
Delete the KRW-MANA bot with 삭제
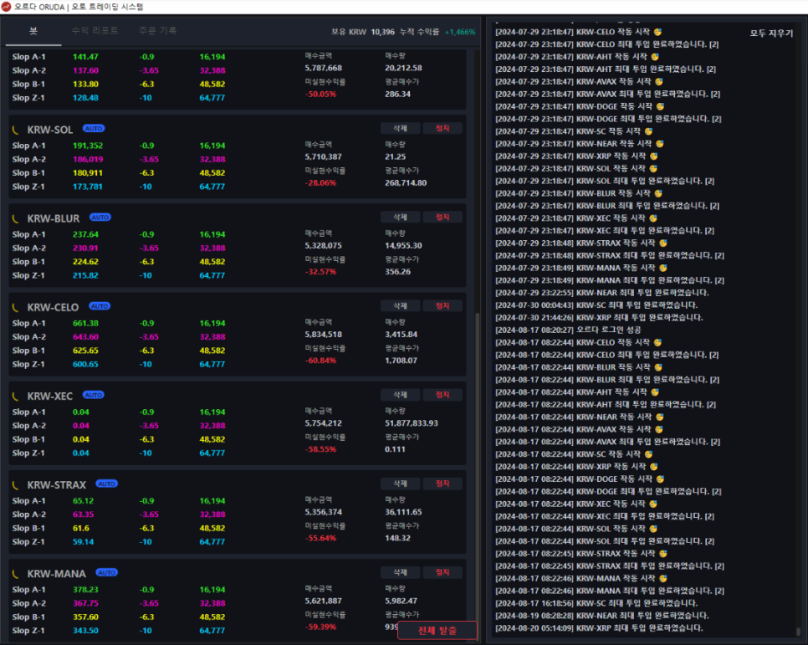[x=401, y=572]
